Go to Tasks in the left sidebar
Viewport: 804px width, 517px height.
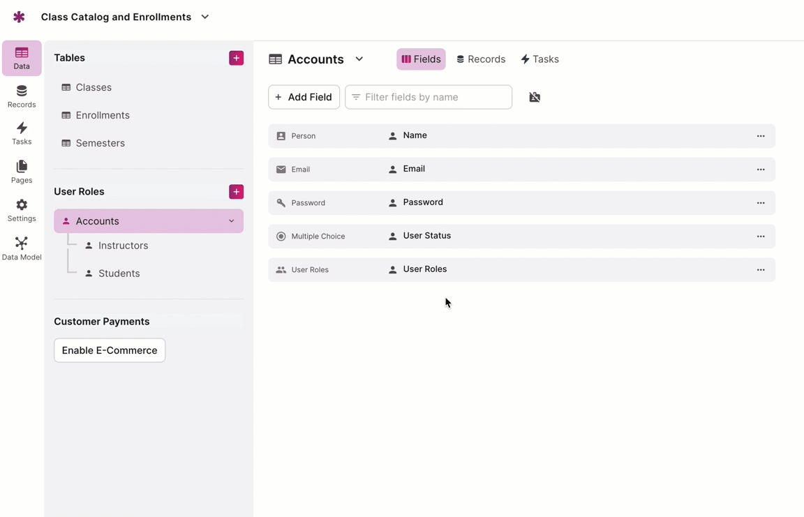(22, 133)
